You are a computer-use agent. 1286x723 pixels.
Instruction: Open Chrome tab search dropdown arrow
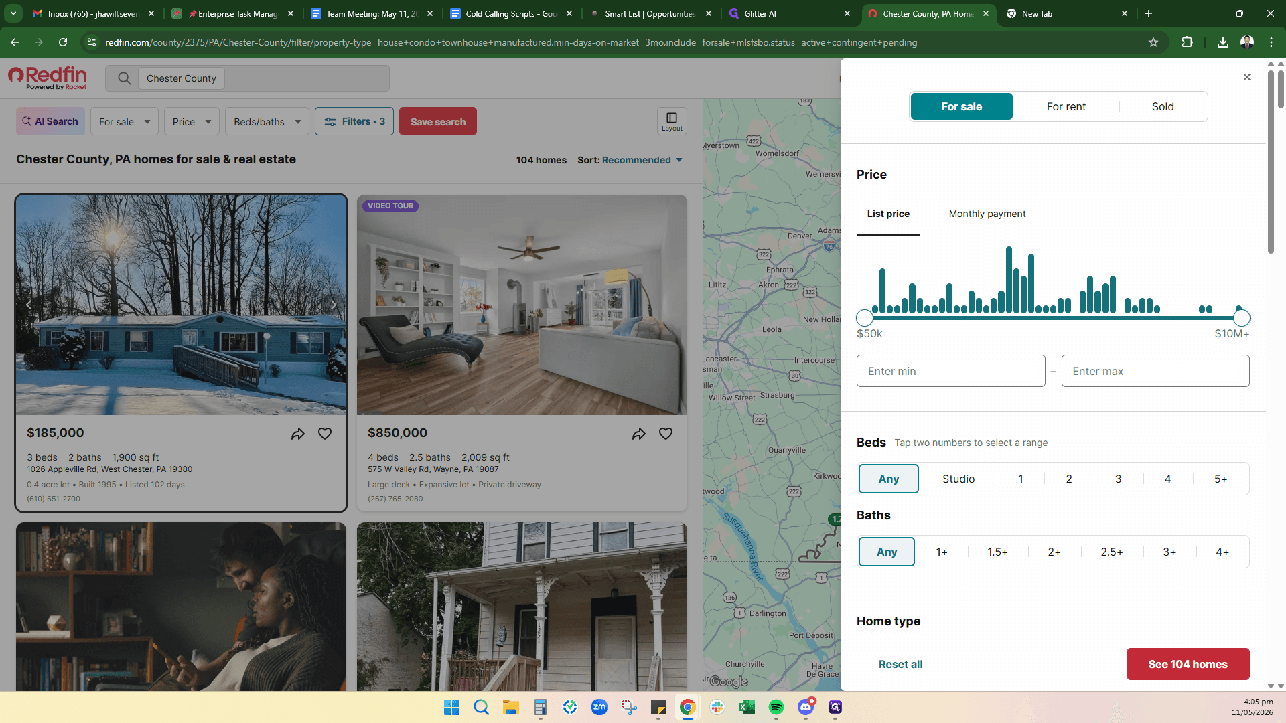[x=13, y=13]
